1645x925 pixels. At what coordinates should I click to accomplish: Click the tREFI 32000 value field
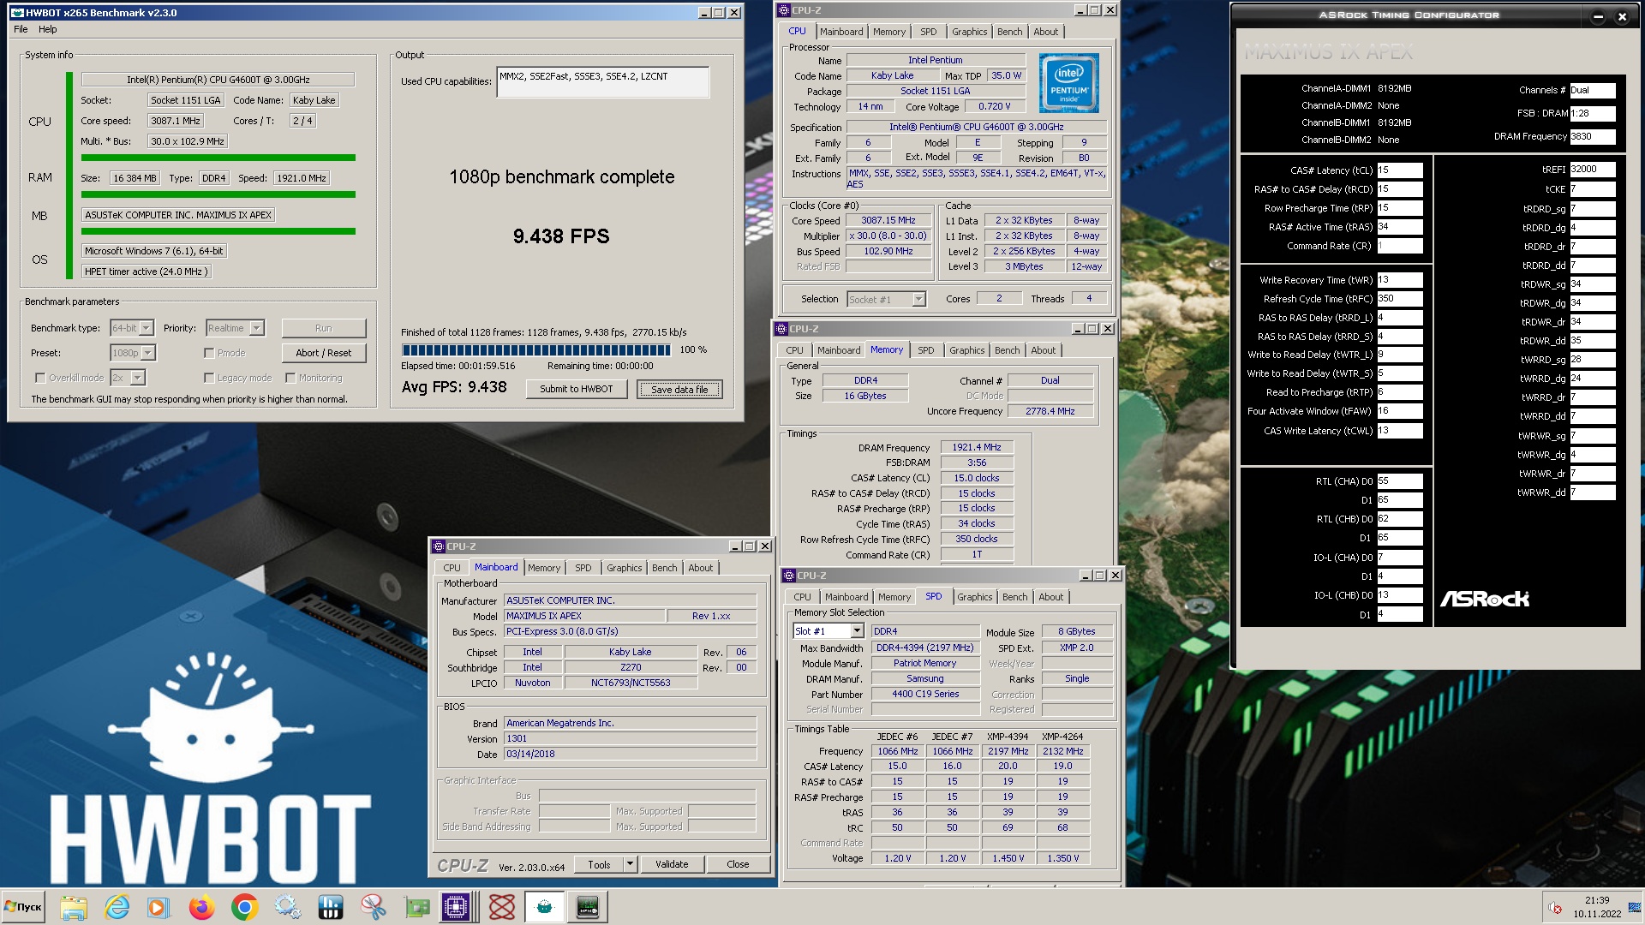(x=1592, y=170)
